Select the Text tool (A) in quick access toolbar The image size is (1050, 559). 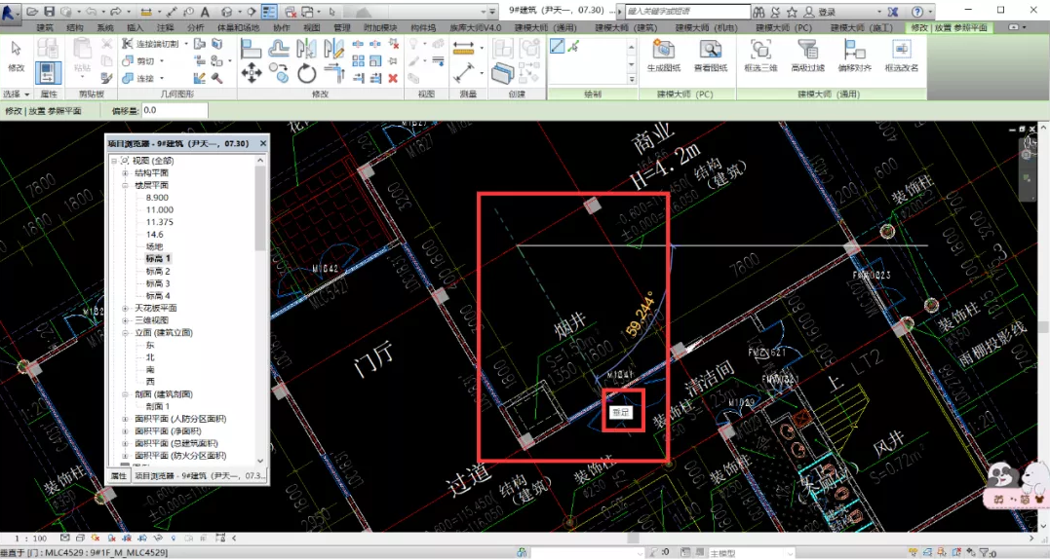click(x=205, y=11)
